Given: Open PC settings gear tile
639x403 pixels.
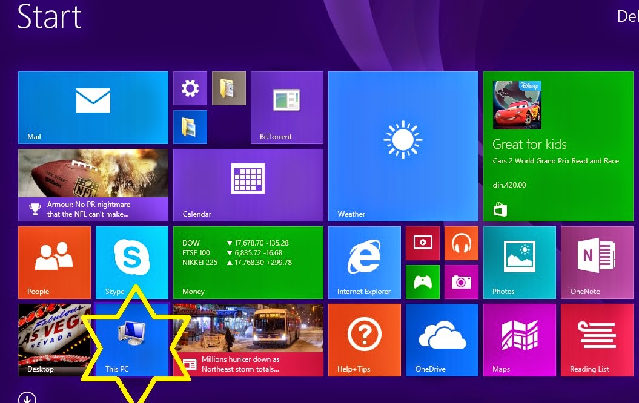Looking at the screenshot, I should point(190,88).
